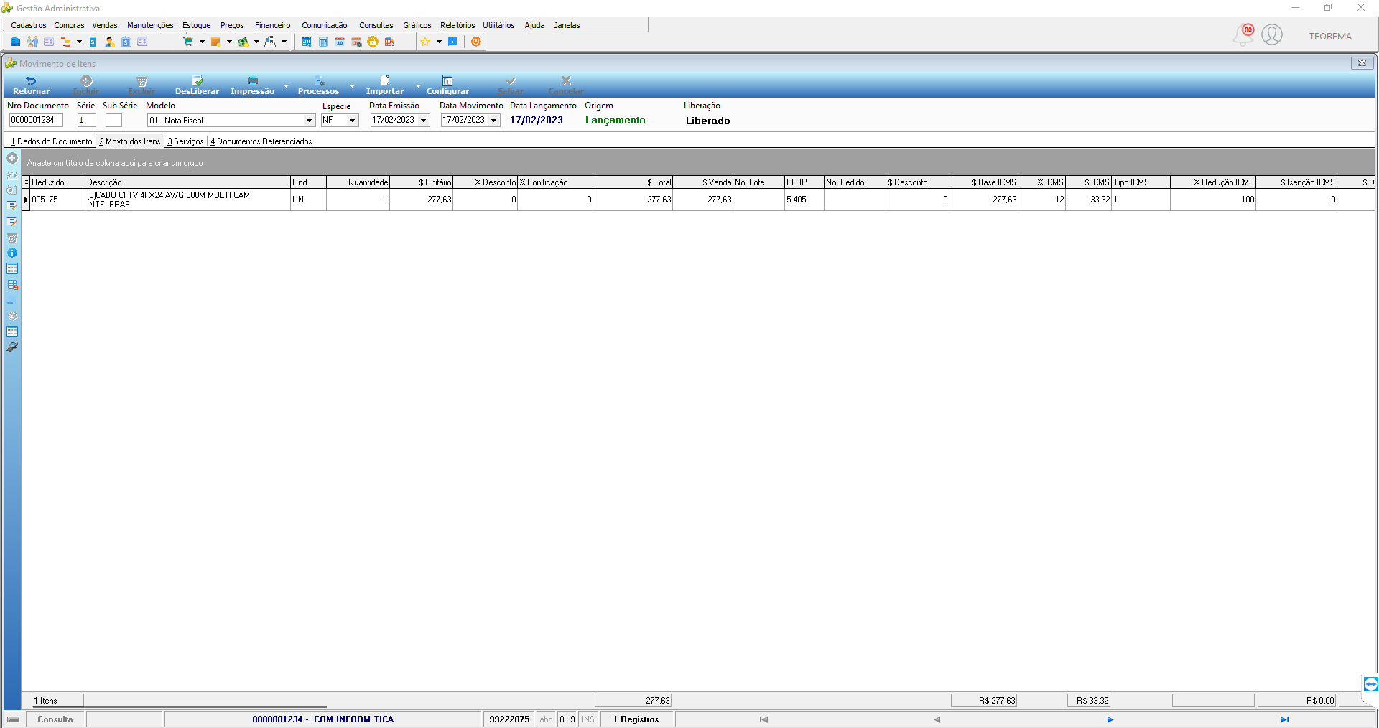
Task: Click the orange padlock icon
Action: [373, 42]
